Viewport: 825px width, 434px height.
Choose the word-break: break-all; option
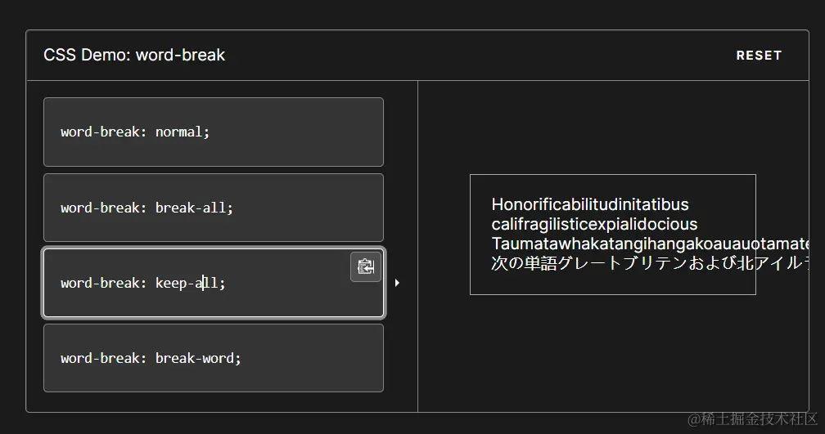point(213,208)
